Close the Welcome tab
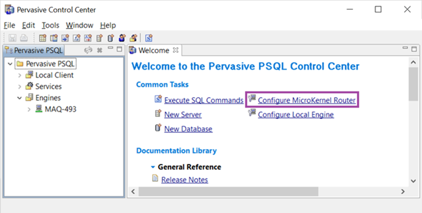 tap(175, 50)
